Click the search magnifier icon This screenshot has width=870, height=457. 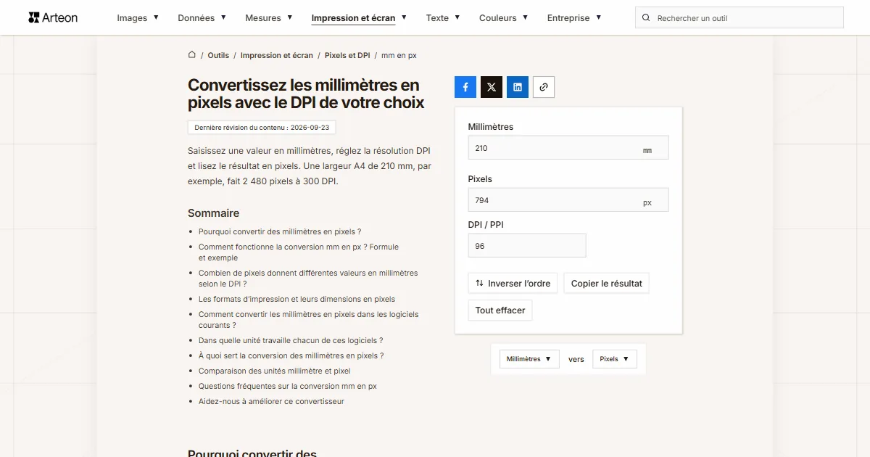pyautogui.click(x=646, y=18)
